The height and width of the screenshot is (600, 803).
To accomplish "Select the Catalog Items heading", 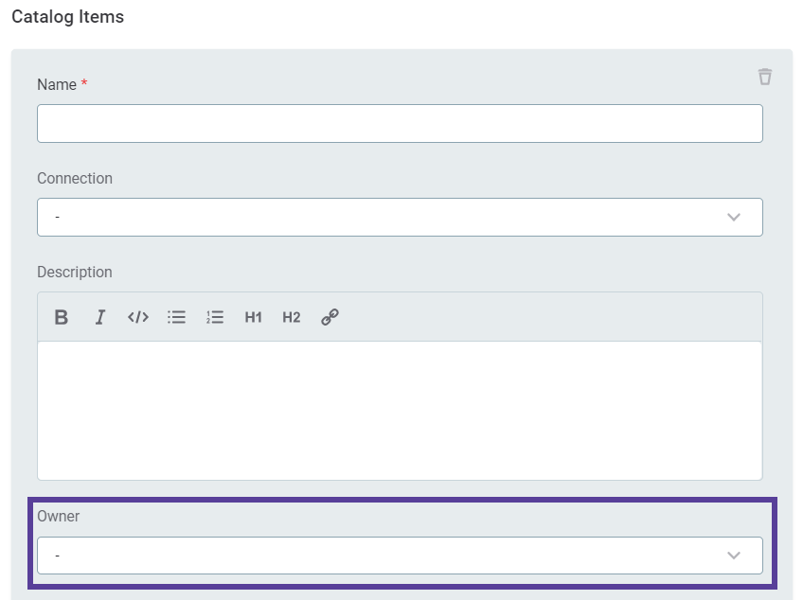I will [66, 16].
